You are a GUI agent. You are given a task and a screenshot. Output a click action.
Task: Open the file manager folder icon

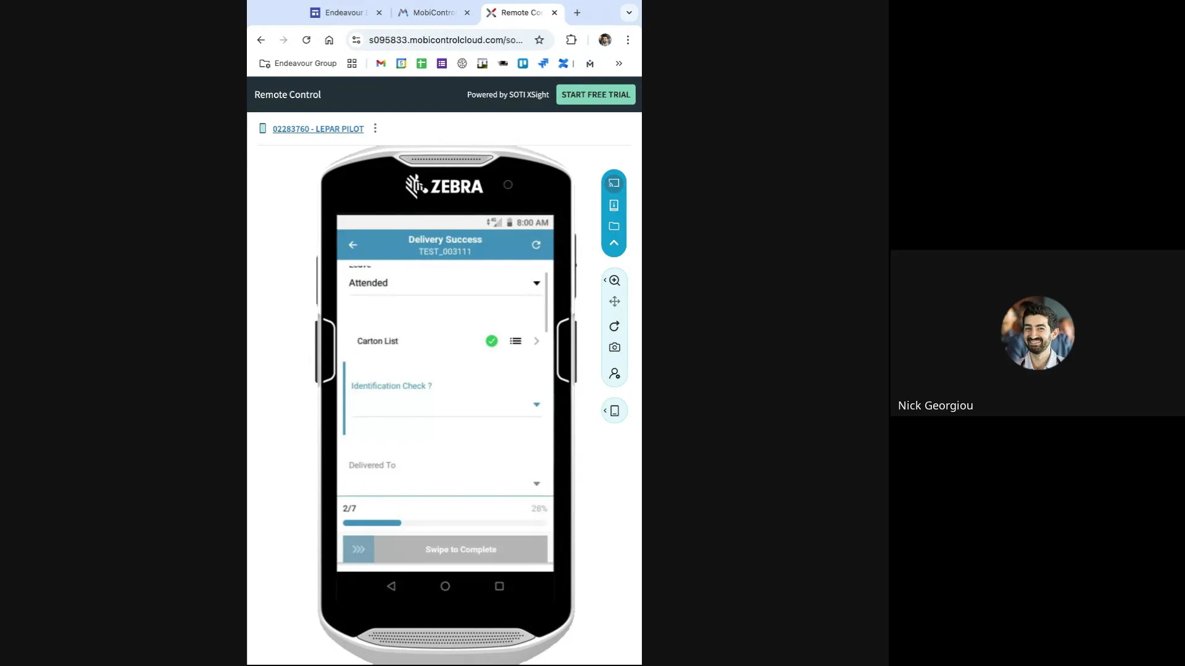pos(613,226)
